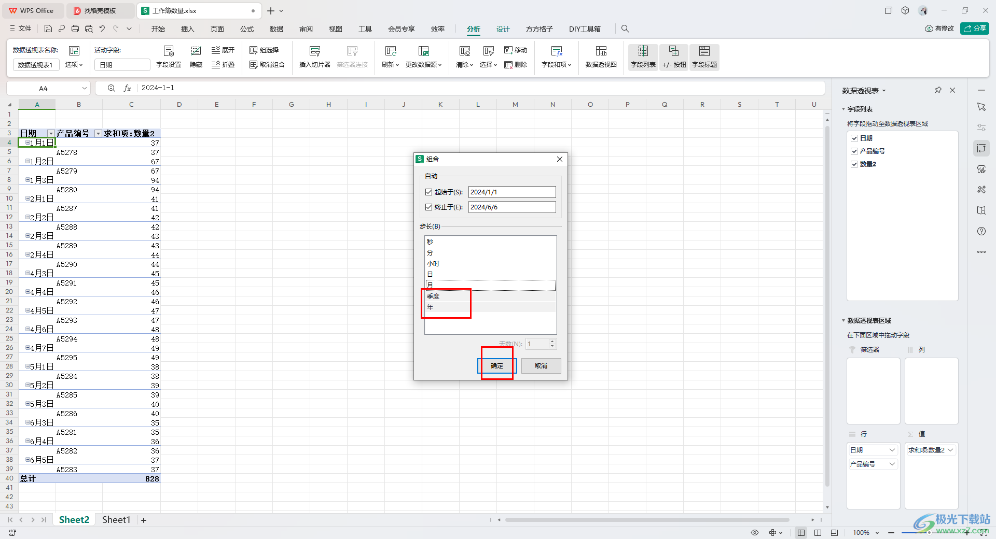The width and height of the screenshot is (996, 539).
Task: Open the 日期 row field dropdown in pane
Action: (892, 450)
